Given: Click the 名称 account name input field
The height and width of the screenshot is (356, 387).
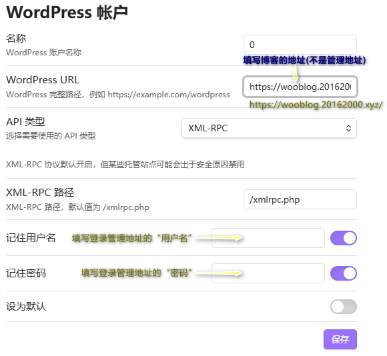Looking at the screenshot, I should coord(300,45).
